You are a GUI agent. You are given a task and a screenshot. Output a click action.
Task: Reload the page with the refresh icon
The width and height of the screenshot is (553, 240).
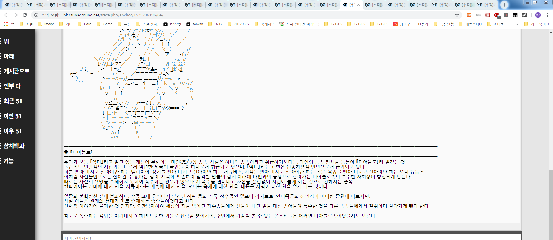25,15
